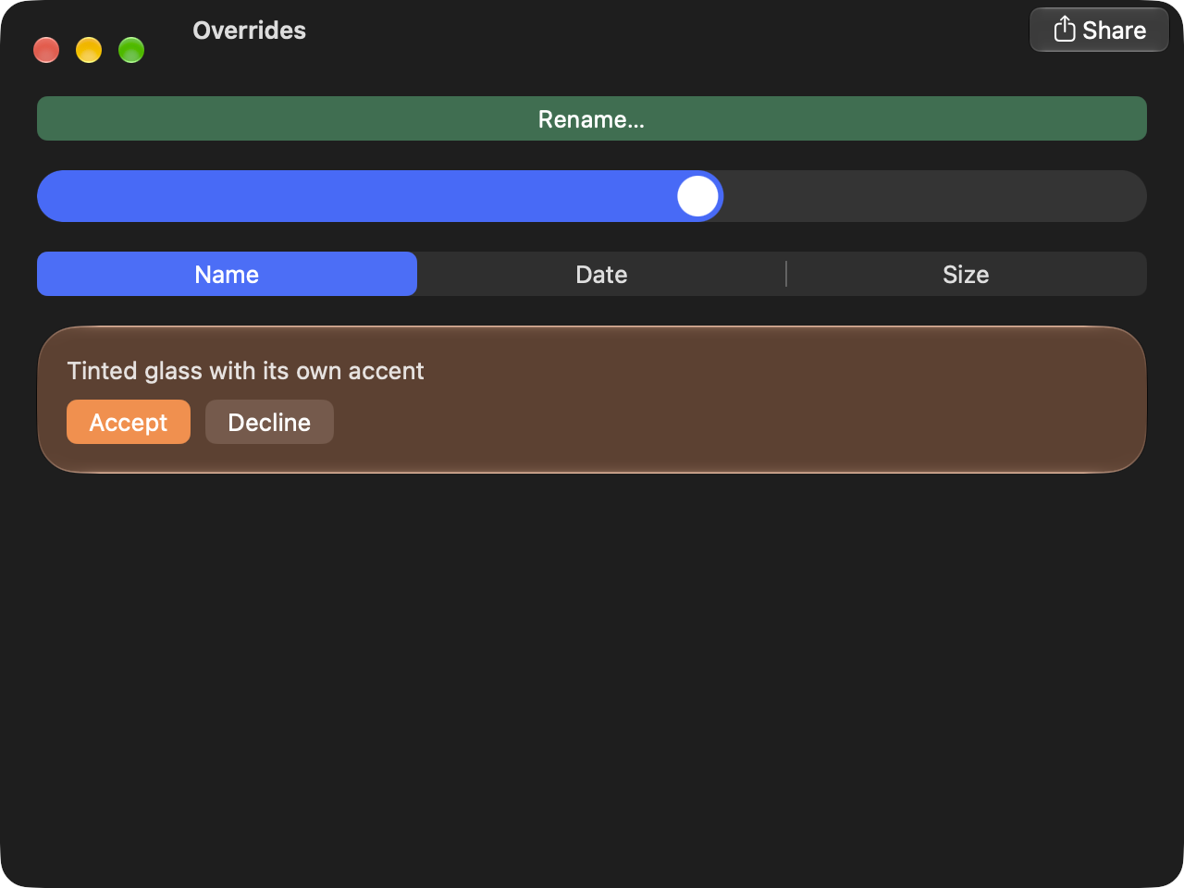Select the Name segment
The image size is (1184, 888).
click(227, 274)
